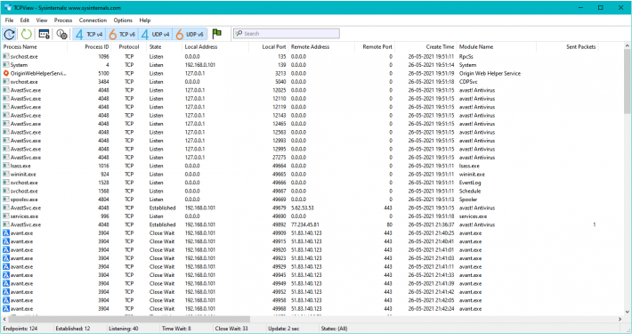The height and width of the screenshot is (334, 632).
Task: Open the process properties window icon in toolbar
Action: (44, 34)
